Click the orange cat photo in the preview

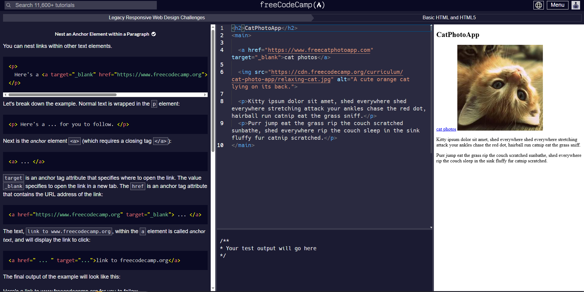(500, 88)
